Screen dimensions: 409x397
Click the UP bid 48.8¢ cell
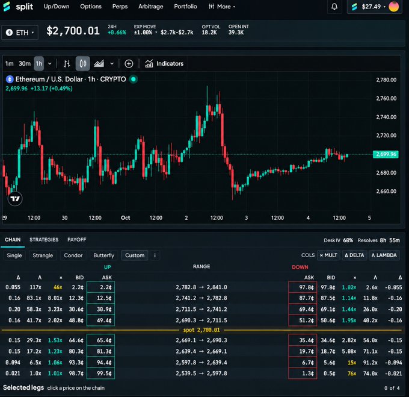tap(76, 320)
